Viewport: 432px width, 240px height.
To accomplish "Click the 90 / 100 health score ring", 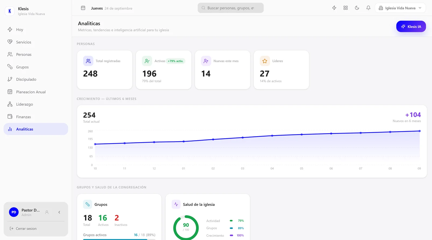I will pos(186,228).
